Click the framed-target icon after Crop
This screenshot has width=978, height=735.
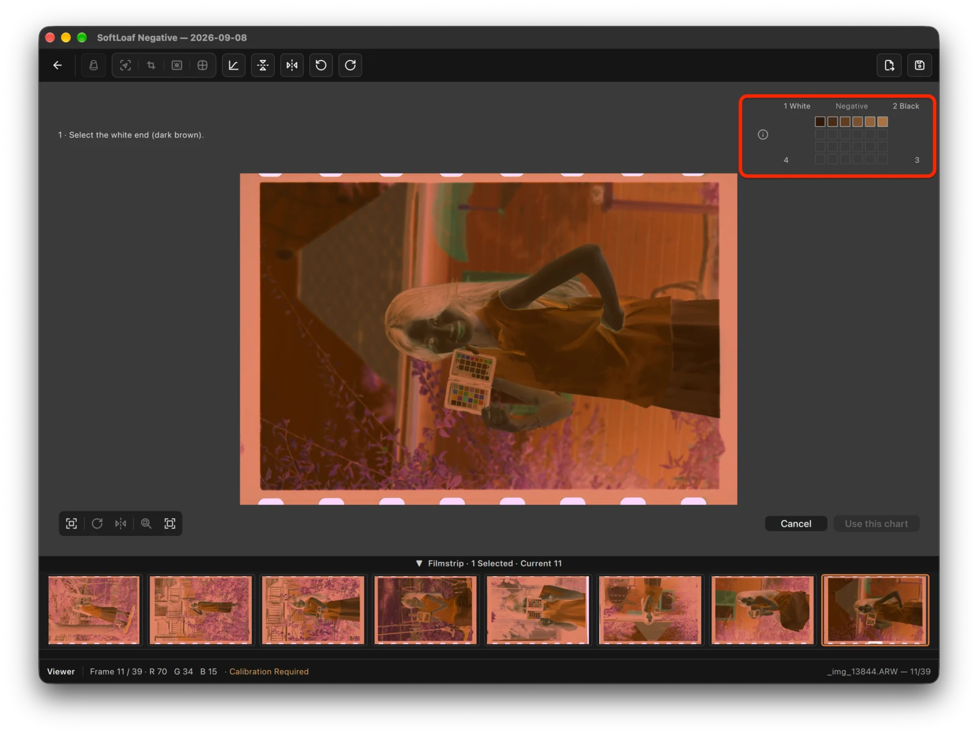[177, 65]
